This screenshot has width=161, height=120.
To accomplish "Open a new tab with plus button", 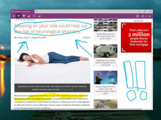I will [x=36, y=11].
